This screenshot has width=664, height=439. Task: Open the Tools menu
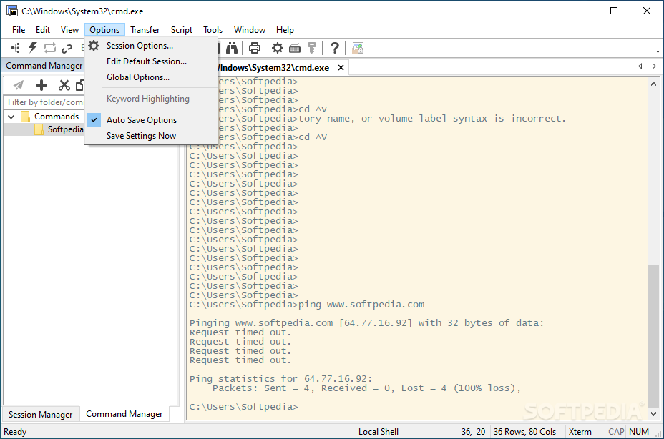click(213, 30)
